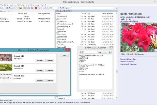157x105 pixels.
Task: Sort right pane by Name column
Action: 58,14
